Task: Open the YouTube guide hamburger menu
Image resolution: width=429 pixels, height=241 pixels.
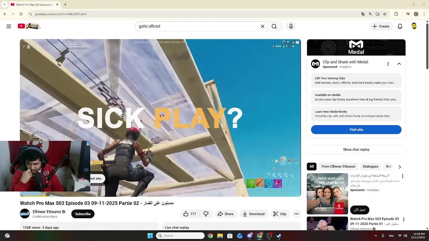Action: click(9, 26)
